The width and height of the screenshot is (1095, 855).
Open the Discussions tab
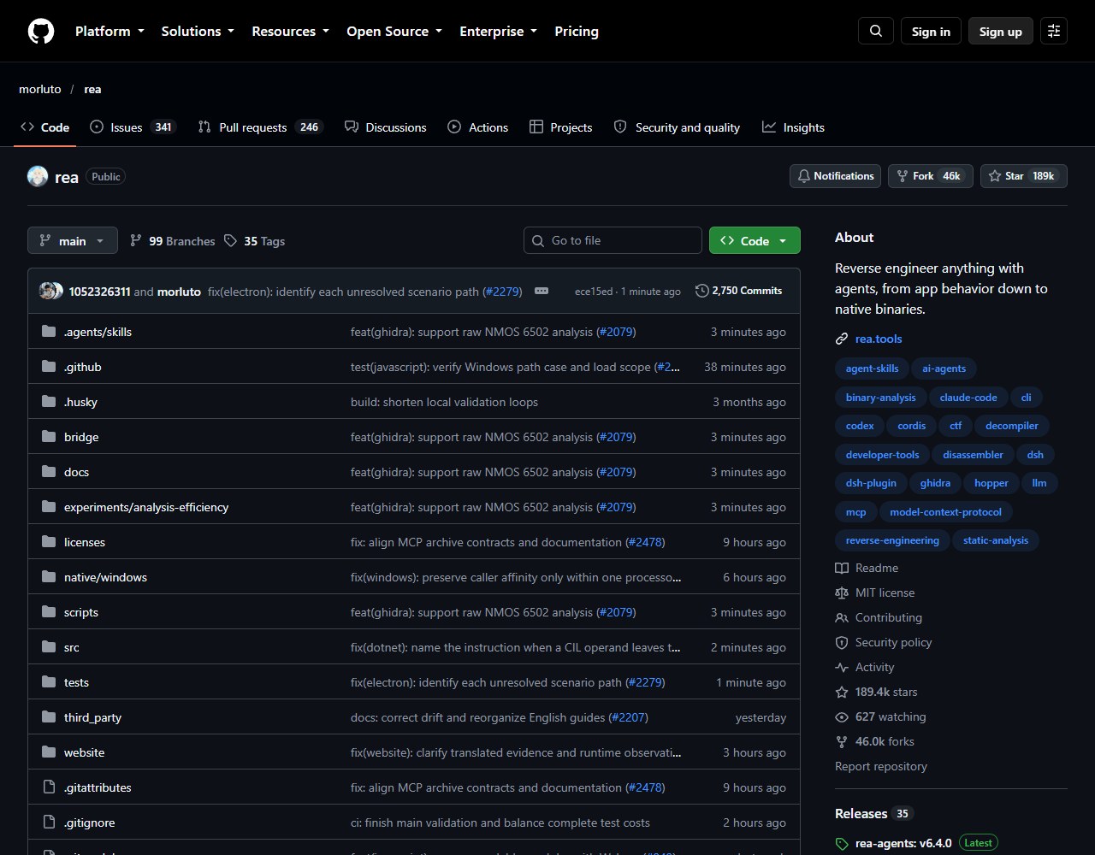pos(385,127)
